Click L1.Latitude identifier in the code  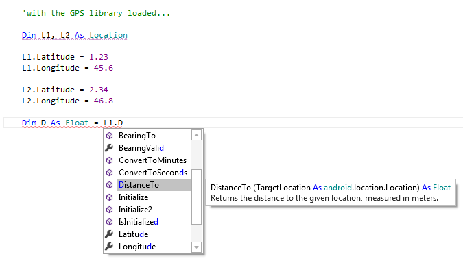[x=49, y=57]
